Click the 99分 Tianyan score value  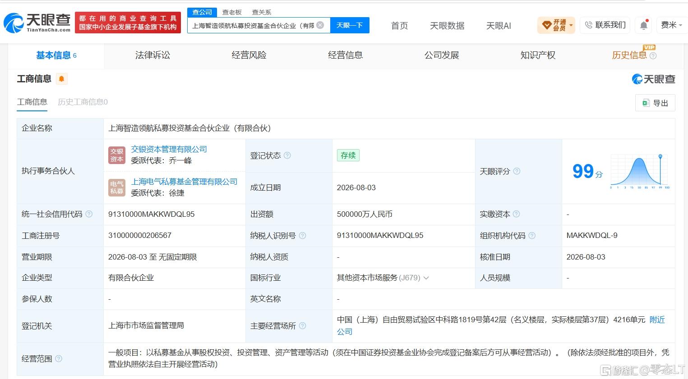(x=587, y=171)
